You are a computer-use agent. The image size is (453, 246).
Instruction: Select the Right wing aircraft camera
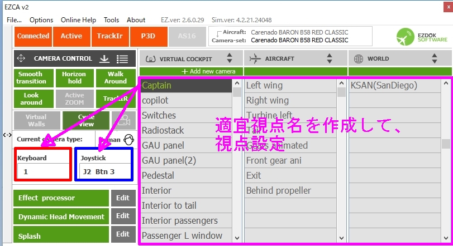coord(290,100)
